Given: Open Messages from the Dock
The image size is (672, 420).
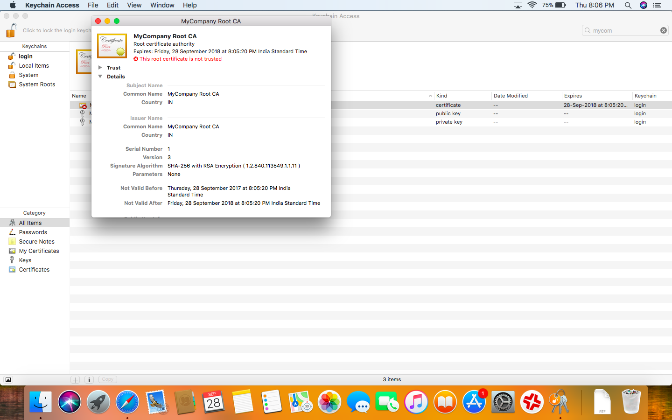Looking at the screenshot, I should click(x=358, y=402).
